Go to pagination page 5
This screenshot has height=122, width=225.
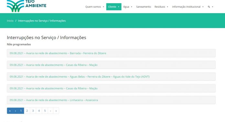pos(45,111)
